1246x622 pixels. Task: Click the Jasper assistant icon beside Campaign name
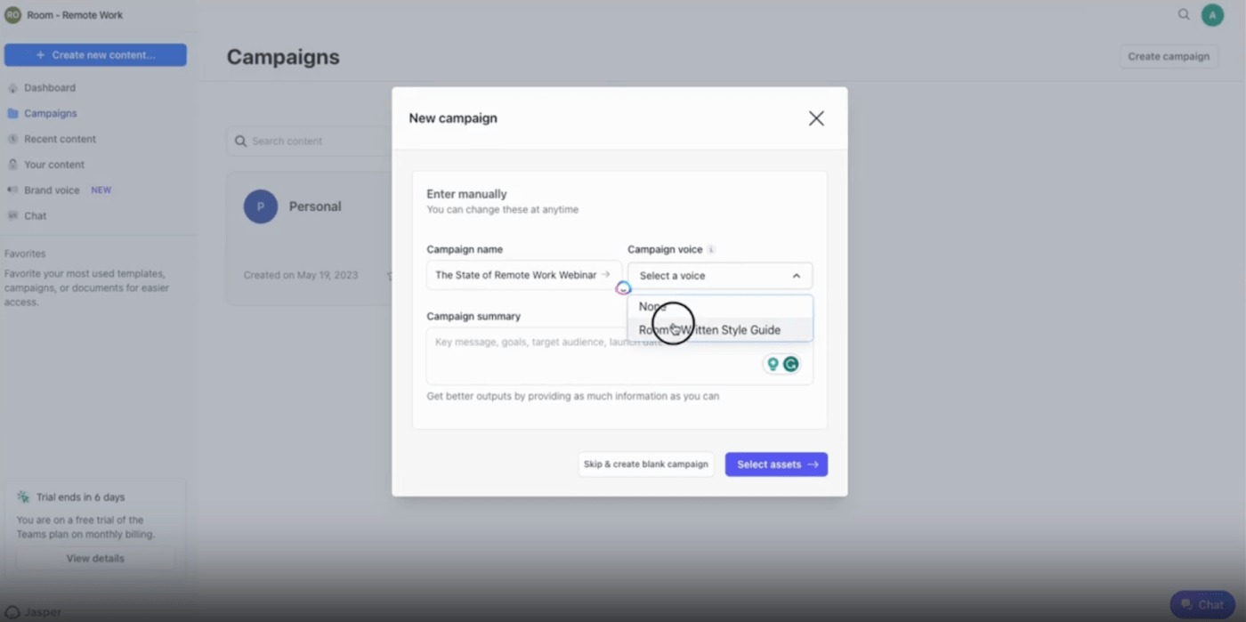623,287
